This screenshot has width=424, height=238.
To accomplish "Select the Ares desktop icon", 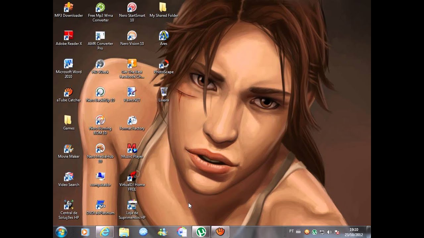I will point(164,38).
